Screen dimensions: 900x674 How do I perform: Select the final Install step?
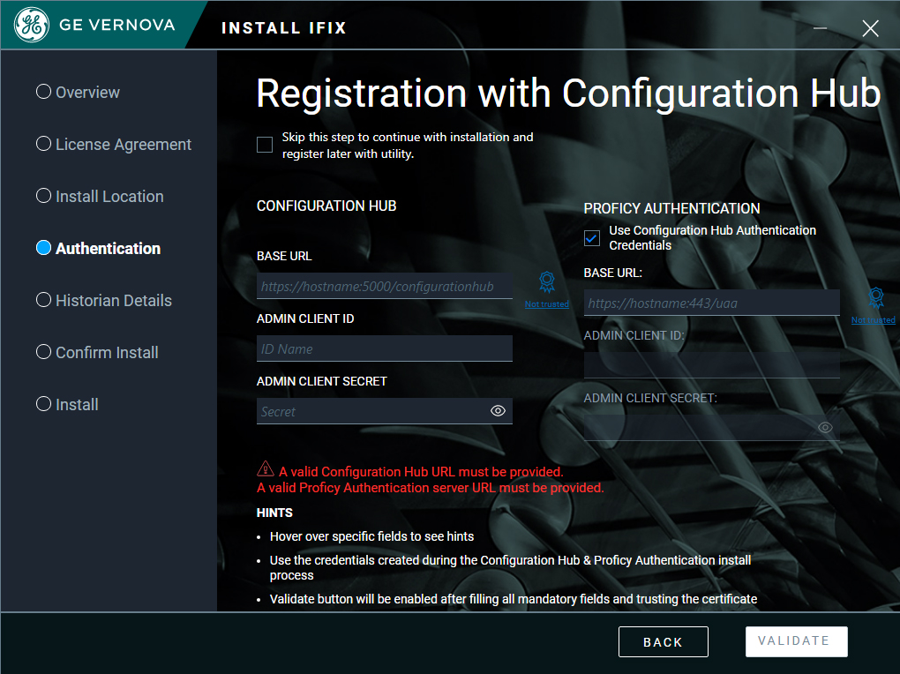coord(67,404)
